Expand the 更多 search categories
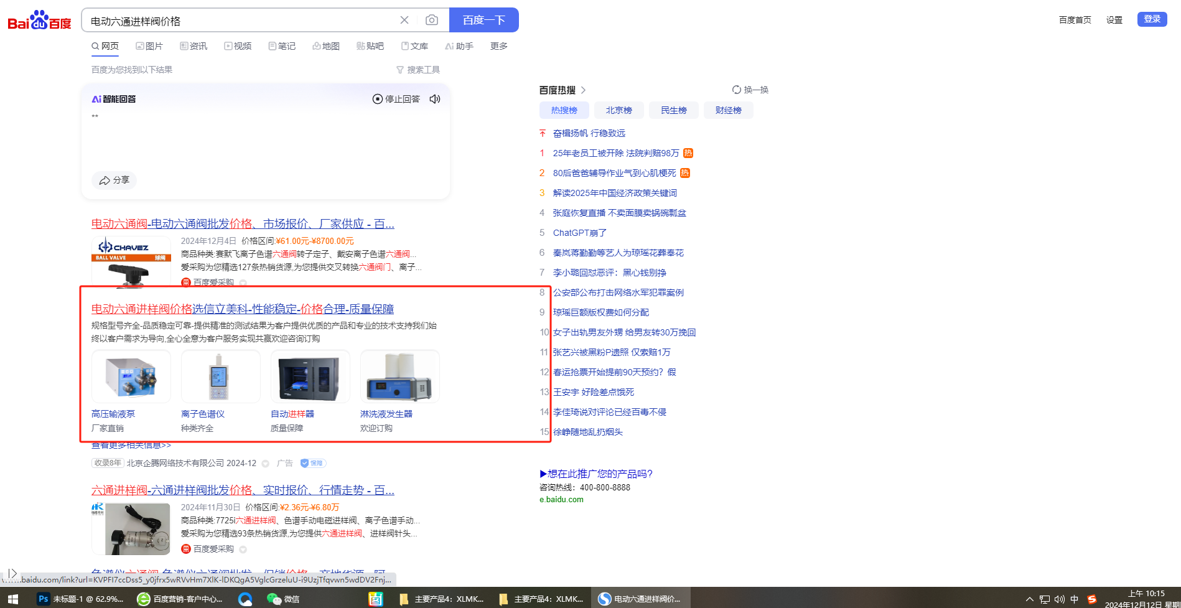The height and width of the screenshot is (608, 1181). pyautogui.click(x=498, y=46)
